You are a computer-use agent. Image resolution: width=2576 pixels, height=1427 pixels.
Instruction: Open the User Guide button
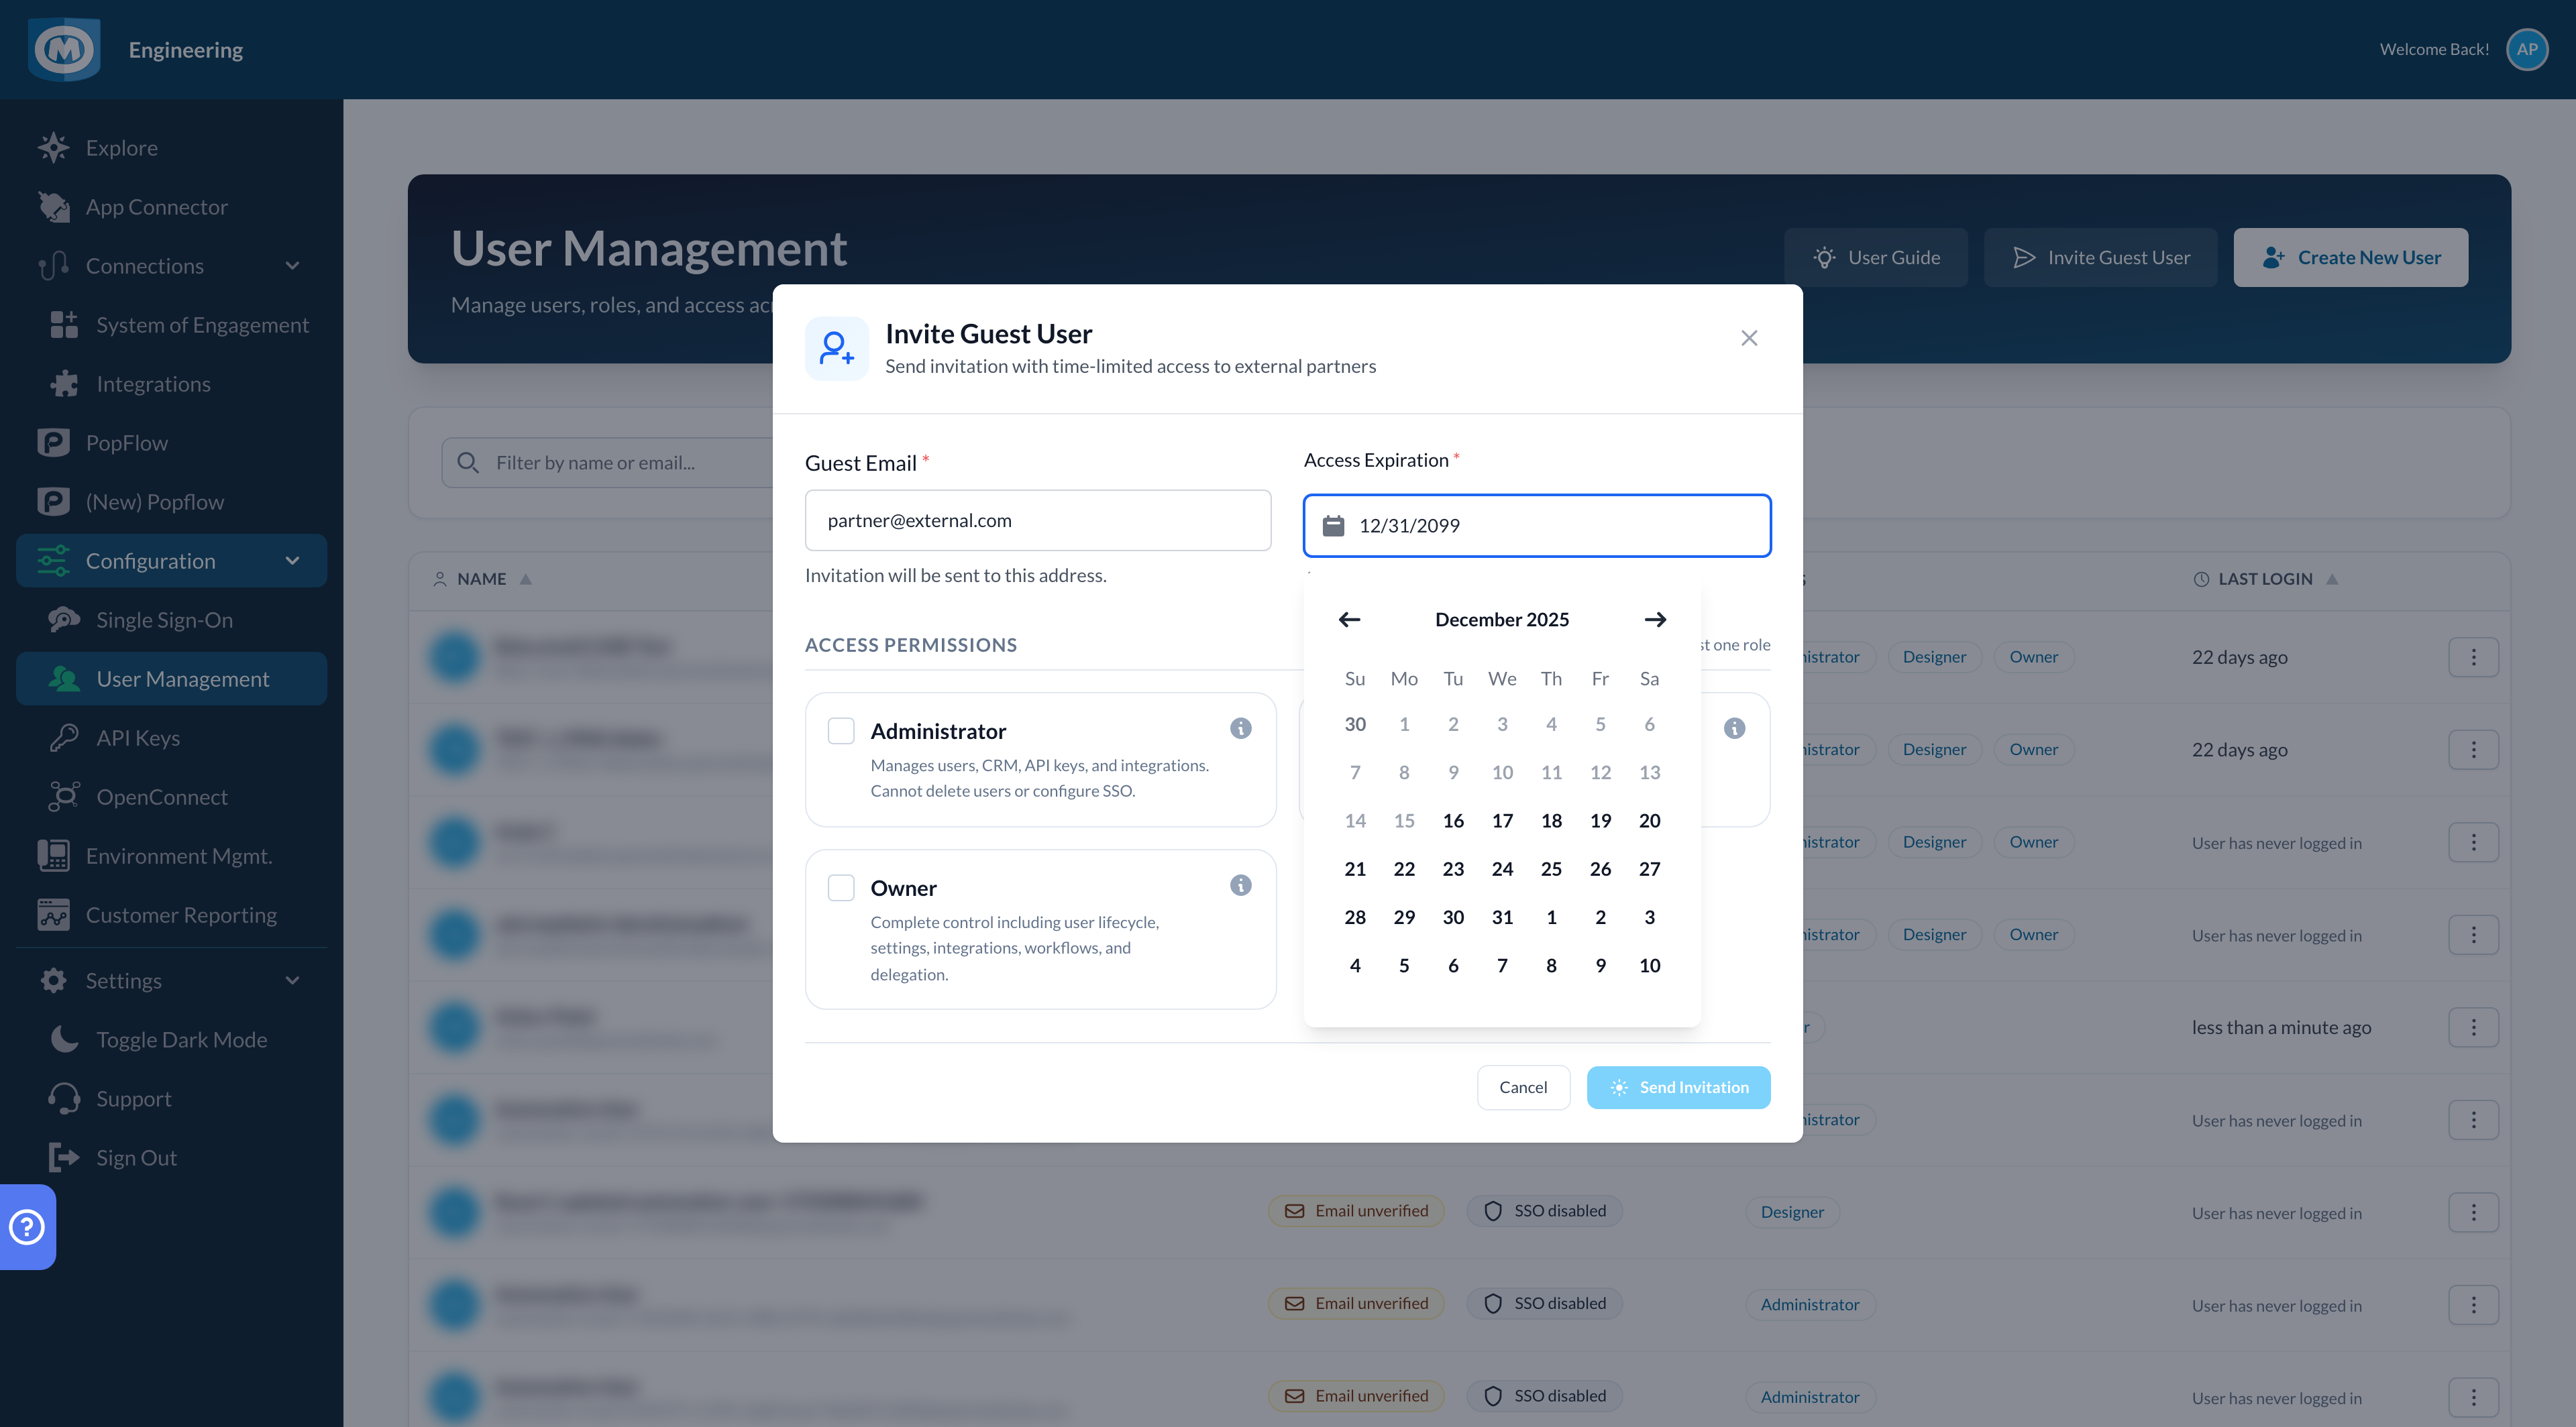(1876, 258)
